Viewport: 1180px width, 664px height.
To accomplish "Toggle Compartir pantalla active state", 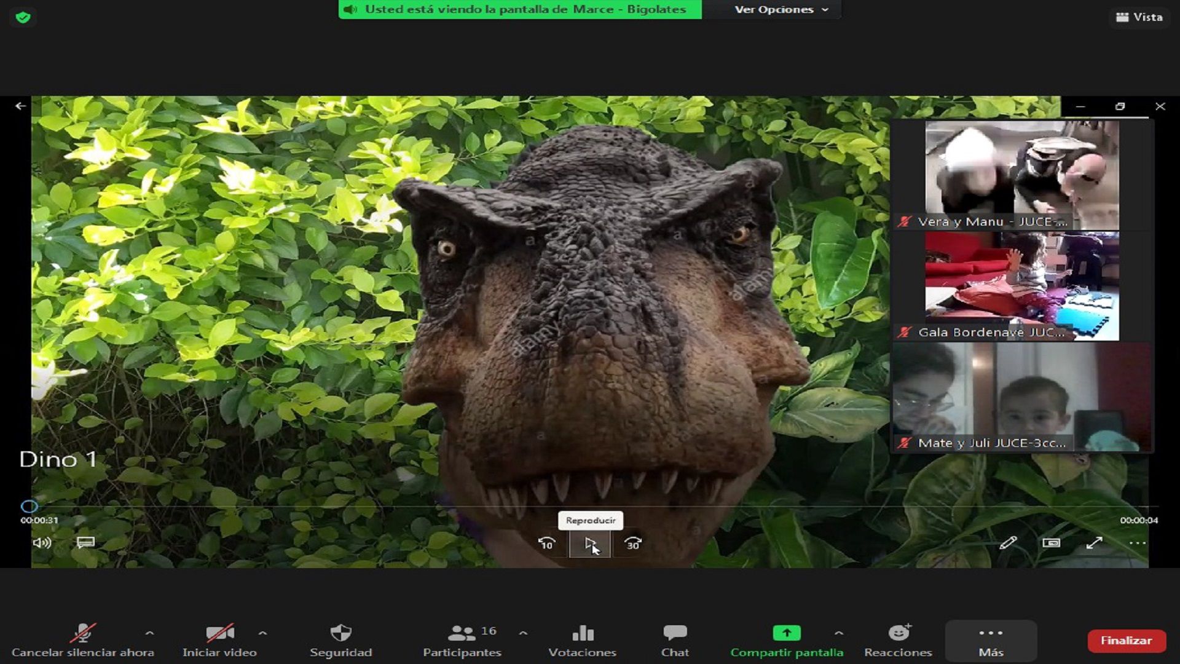I will coord(786,639).
